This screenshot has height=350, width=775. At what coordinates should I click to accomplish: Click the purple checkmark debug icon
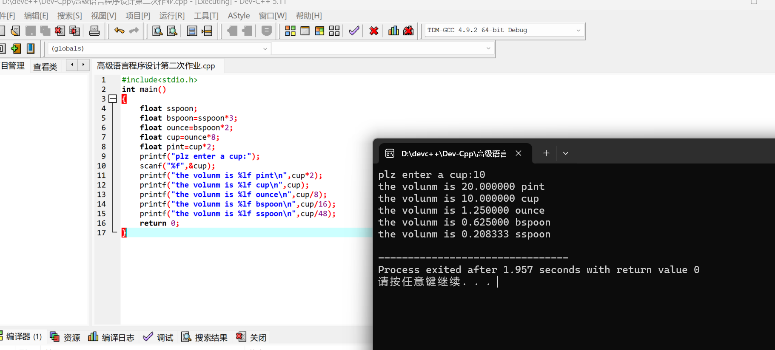[x=354, y=31]
